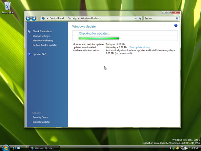Open Change settings
This screenshot has width=201, height=151.
pos(41,36)
